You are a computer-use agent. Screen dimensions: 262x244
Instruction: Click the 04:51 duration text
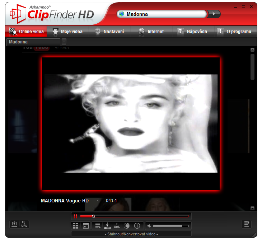click(111, 201)
